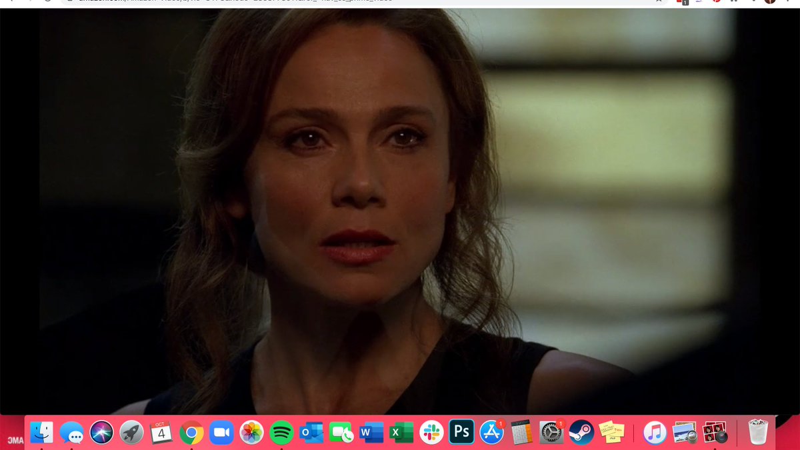Screen dimensions: 800x450
Task: Launch Steam from the dock
Action: 581,433
